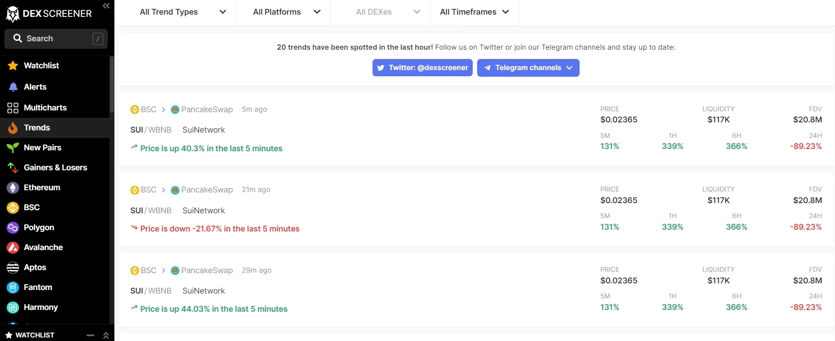835x341 pixels.
Task: Click SUI/WBNB pair in the 5m ago card
Action: [x=151, y=130]
